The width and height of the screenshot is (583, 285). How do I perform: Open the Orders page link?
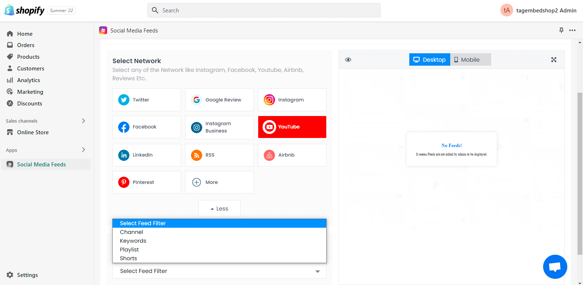pyautogui.click(x=26, y=45)
